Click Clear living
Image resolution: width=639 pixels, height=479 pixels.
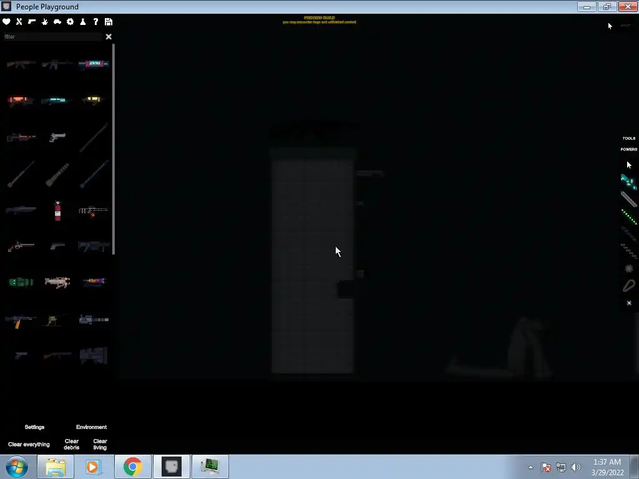click(x=100, y=444)
